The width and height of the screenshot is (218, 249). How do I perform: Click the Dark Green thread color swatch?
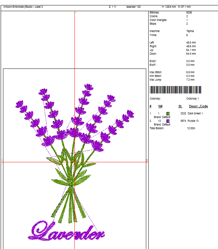point(168,114)
